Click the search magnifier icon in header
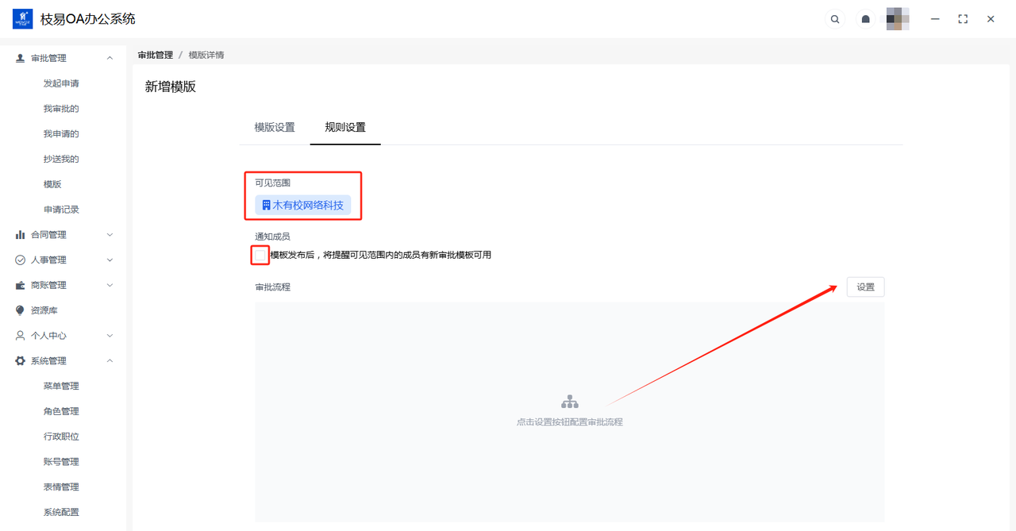Viewport: 1016px width, 531px height. (x=834, y=19)
